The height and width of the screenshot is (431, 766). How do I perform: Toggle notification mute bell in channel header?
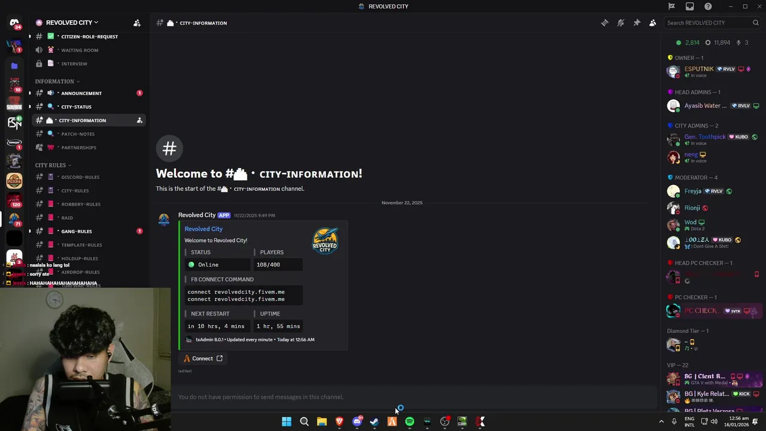click(x=621, y=23)
